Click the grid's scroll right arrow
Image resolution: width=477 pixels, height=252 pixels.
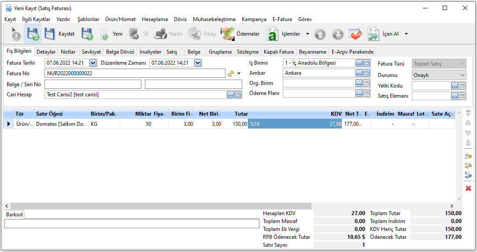point(452,206)
